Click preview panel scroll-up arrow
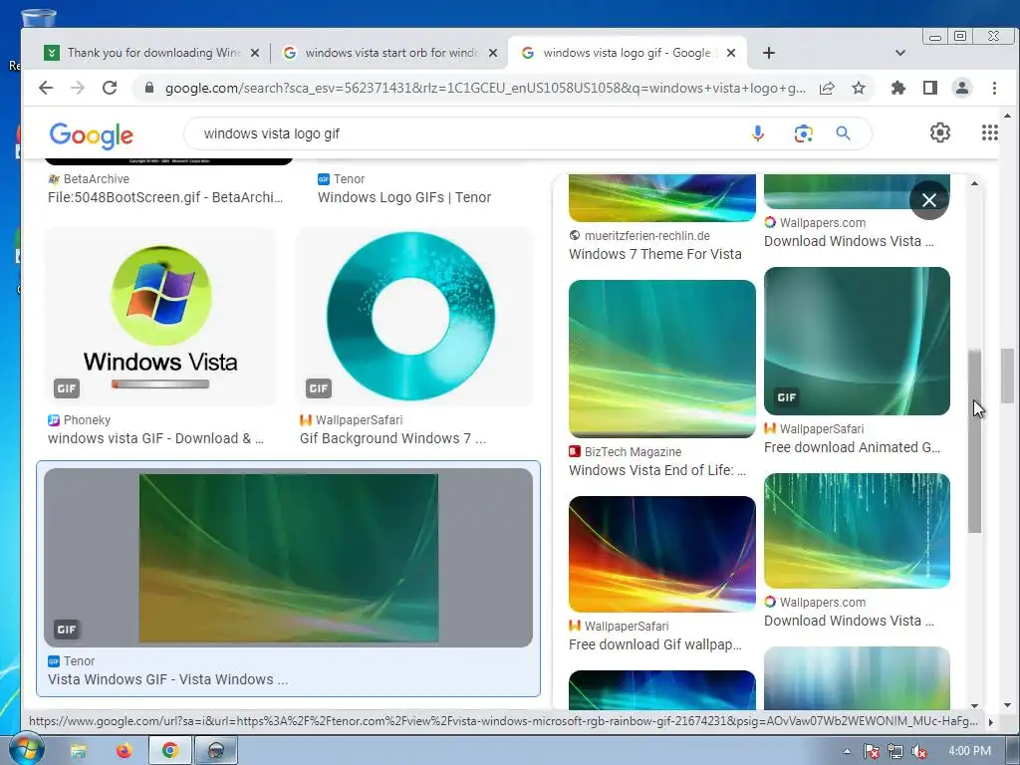Image resolution: width=1020 pixels, height=765 pixels. (974, 183)
